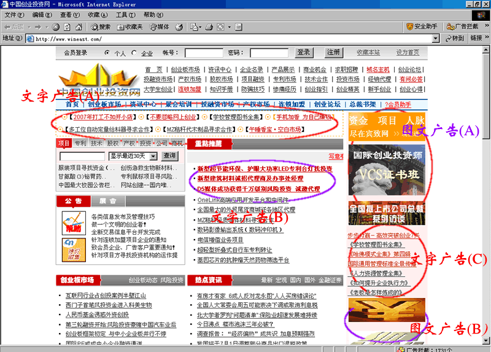The height and width of the screenshot is (352, 491).
Task: Click the address URL field
Action: point(233,39)
